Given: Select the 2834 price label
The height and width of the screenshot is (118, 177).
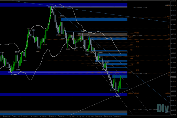Looking at the screenshot, I should [34, 30].
